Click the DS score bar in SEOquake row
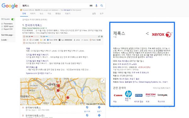Viewport: 189px width, 118px height. pos(35,36)
